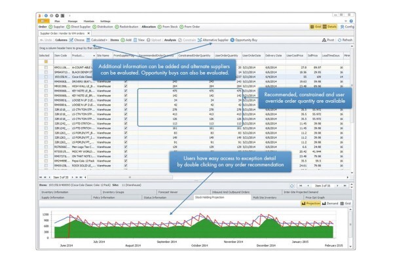Screen dimensions: 393x262
Task: Toggle sort arrow on Product column
Action: pos(94,56)
